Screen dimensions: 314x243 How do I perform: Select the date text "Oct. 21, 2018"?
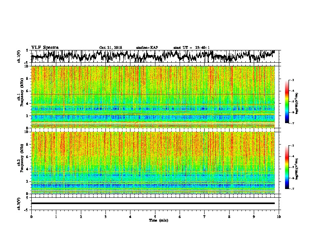[x=111, y=48]
